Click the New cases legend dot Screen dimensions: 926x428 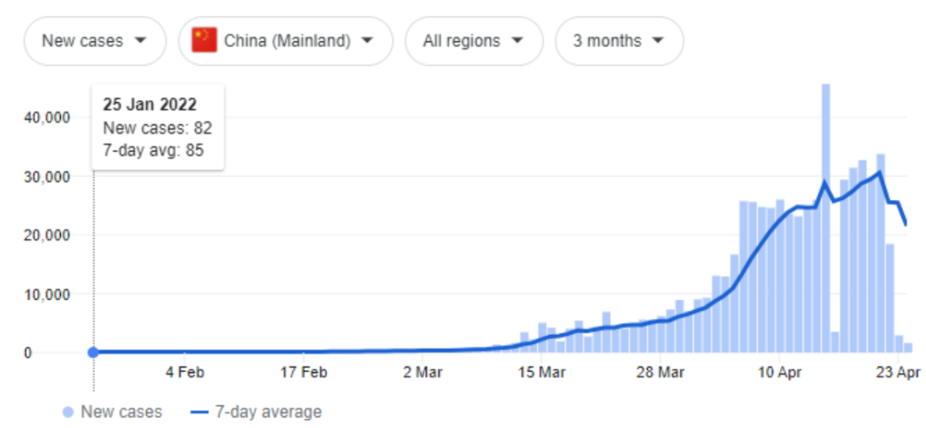tap(68, 412)
